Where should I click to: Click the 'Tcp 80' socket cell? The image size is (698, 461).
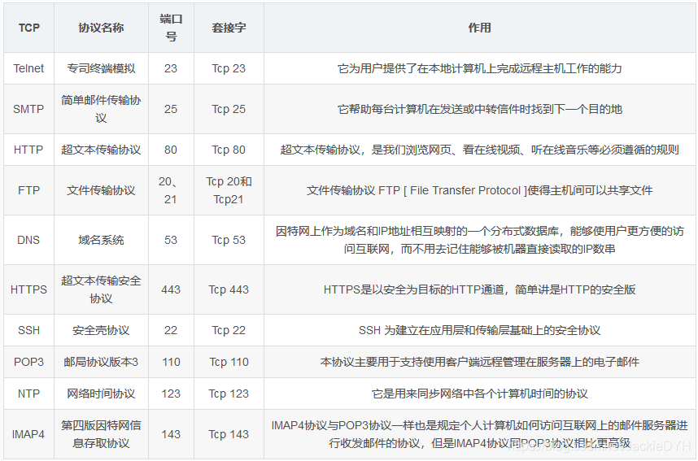pyautogui.click(x=229, y=150)
